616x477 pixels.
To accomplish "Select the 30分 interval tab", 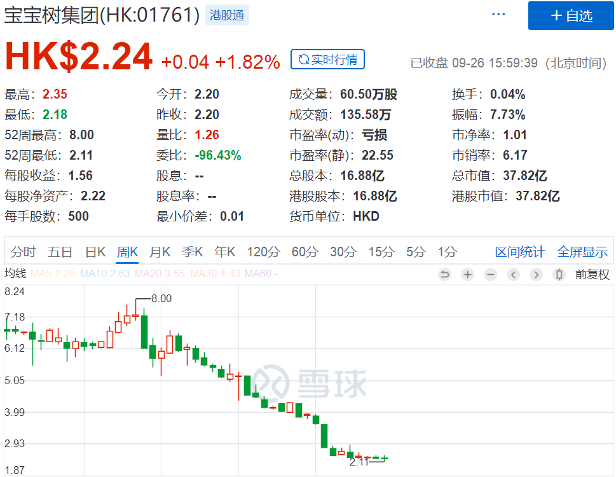I will click(x=343, y=252).
